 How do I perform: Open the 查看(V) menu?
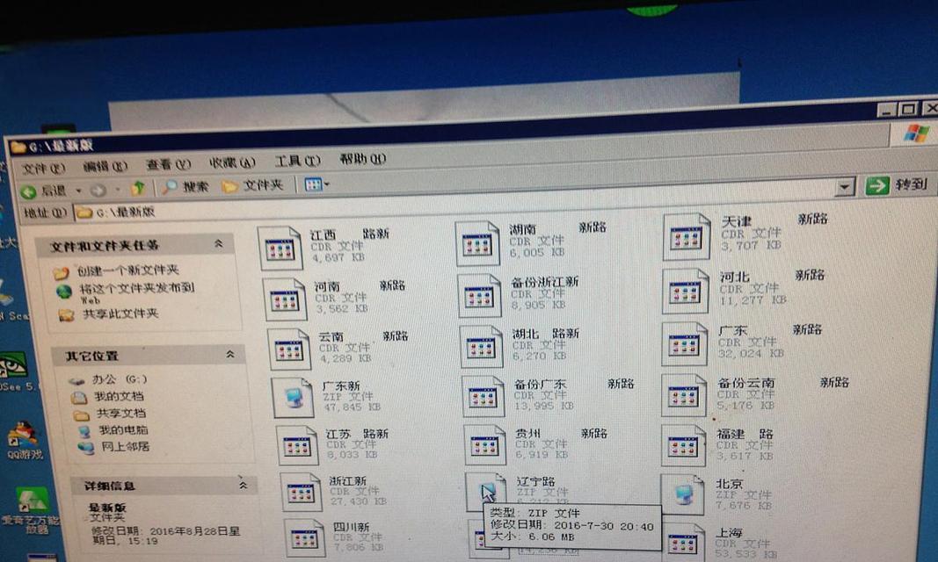click(x=169, y=164)
